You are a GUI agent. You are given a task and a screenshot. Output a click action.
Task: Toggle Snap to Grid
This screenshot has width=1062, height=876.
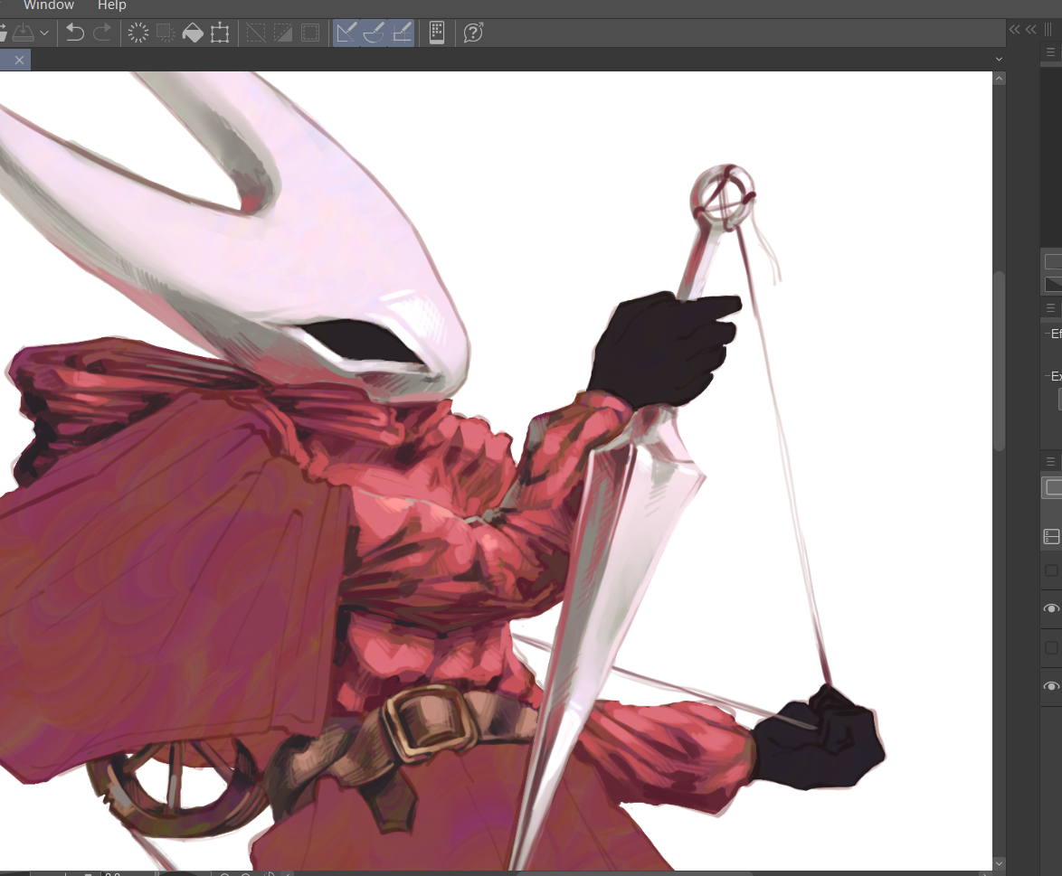402,33
